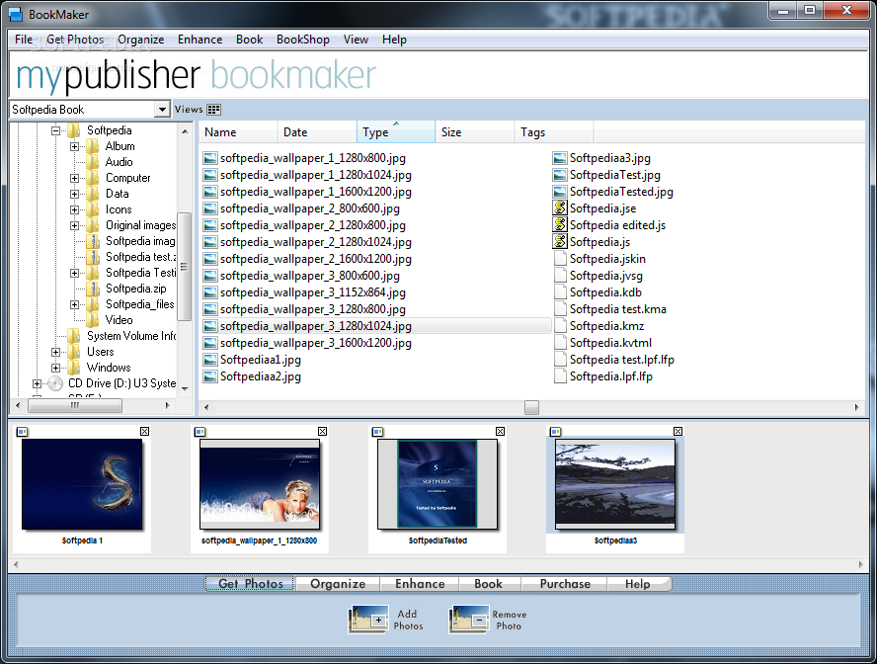Click the right arrow of the thumbnail strip scrollbar

[x=861, y=564]
